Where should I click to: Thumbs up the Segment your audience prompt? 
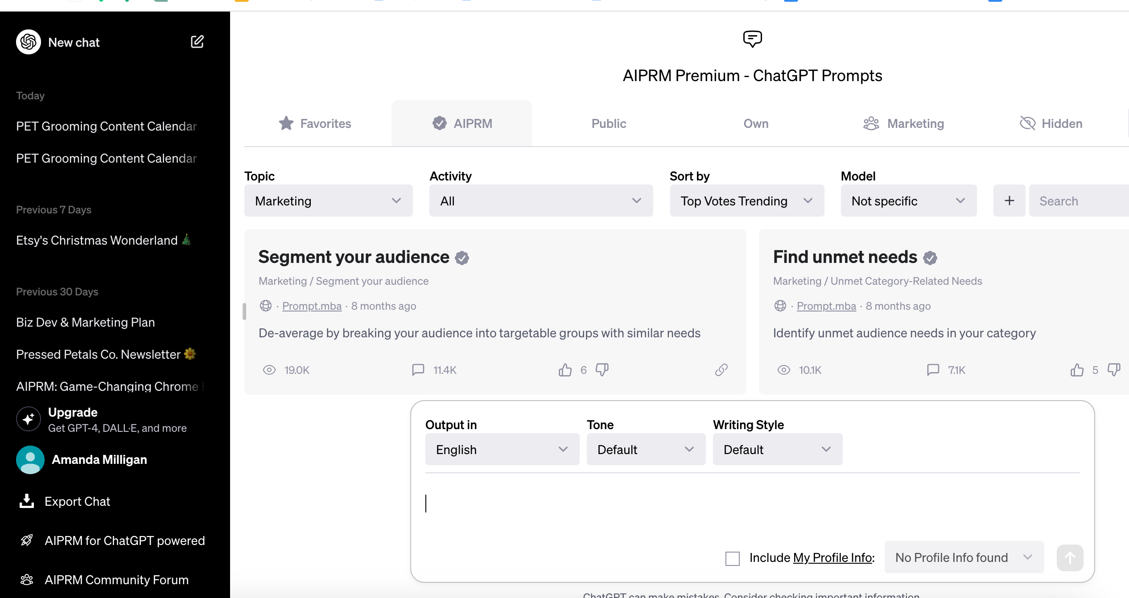(565, 370)
